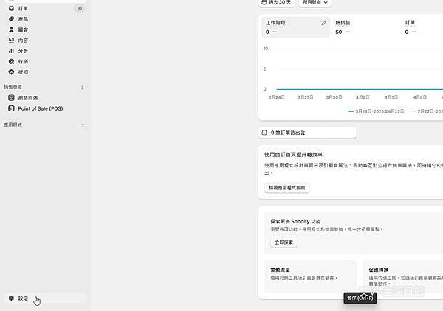Open 網路商店 sales channel
443x311 pixels.
point(45,98)
